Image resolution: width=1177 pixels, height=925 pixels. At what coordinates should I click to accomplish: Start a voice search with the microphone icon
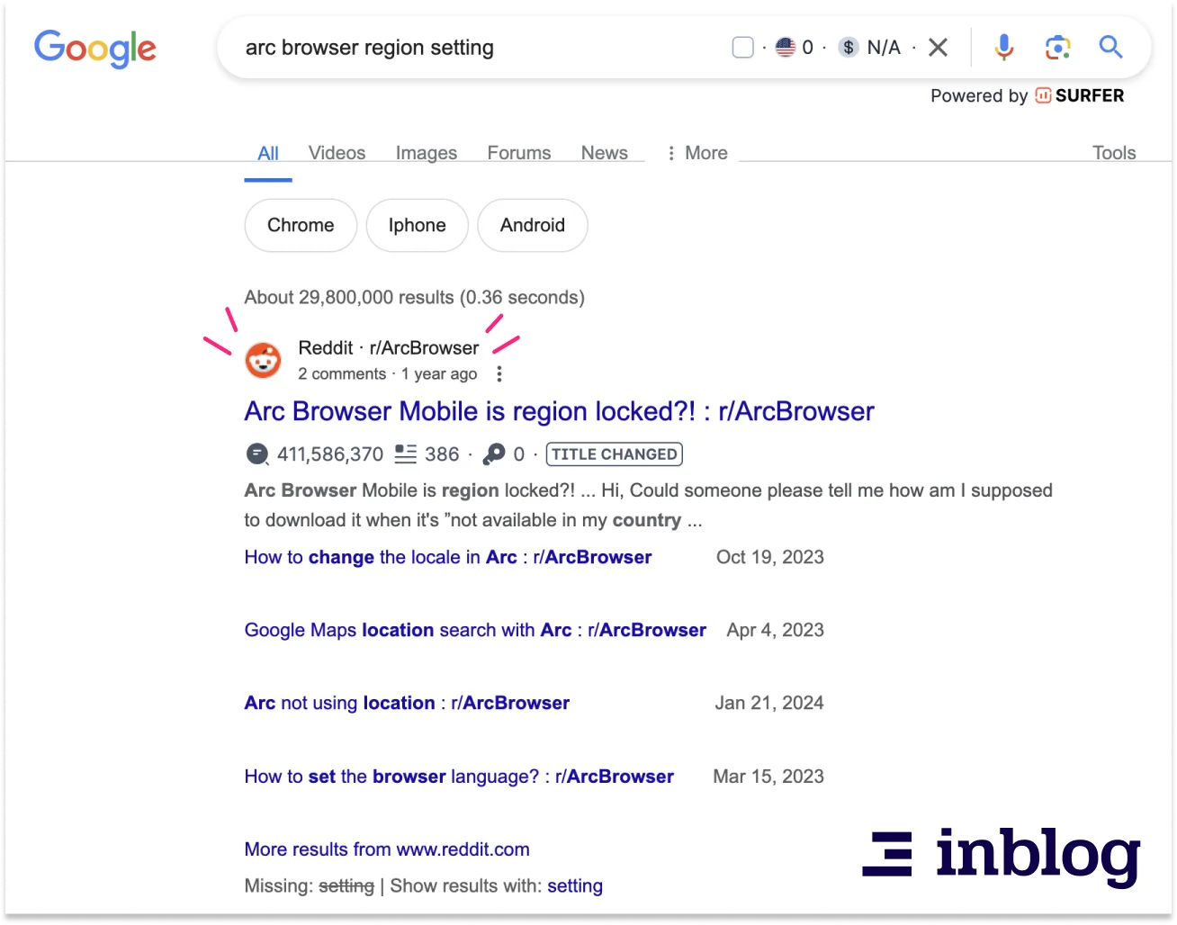pyautogui.click(x=1003, y=47)
